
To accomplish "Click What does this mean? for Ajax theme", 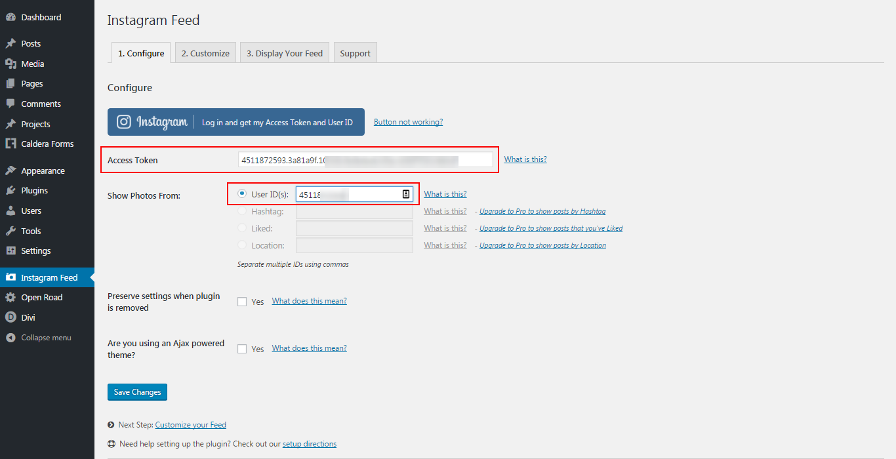I will click(310, 348).
